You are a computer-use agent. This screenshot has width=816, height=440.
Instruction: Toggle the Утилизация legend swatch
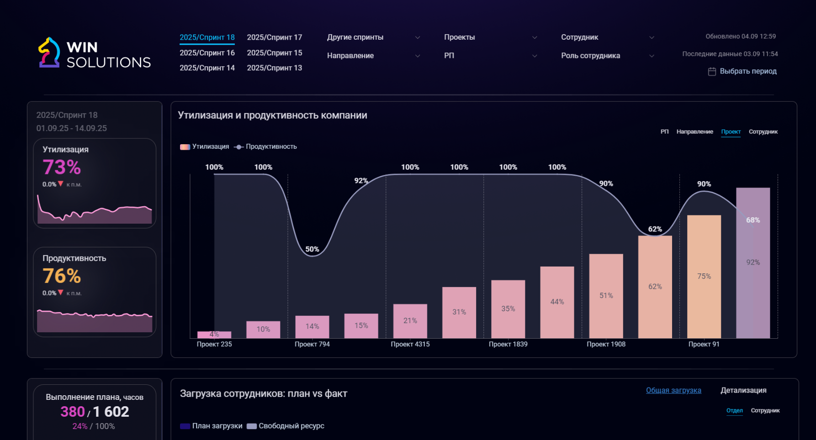tap(185, 147)
